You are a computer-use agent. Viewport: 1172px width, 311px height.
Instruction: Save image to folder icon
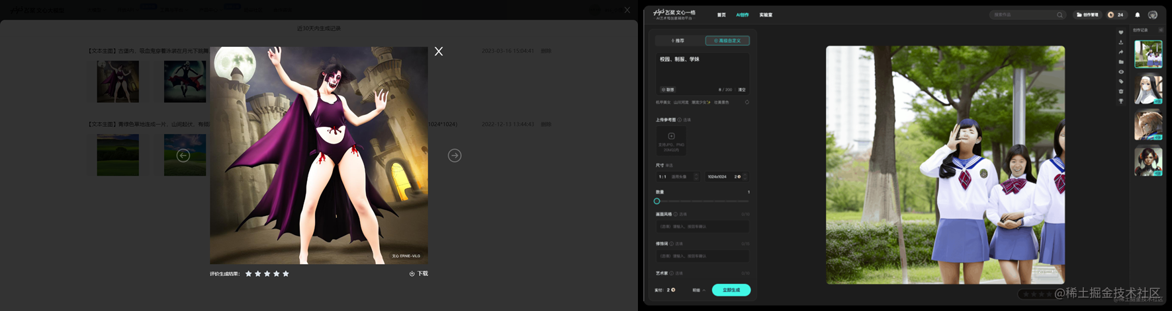coord(1121,62)
